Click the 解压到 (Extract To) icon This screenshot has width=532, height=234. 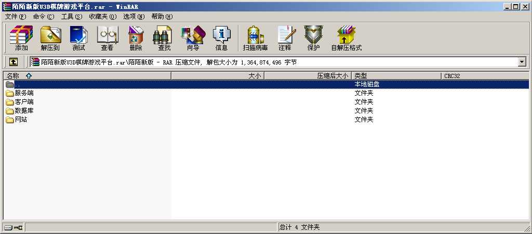click(x=50, y=37)
